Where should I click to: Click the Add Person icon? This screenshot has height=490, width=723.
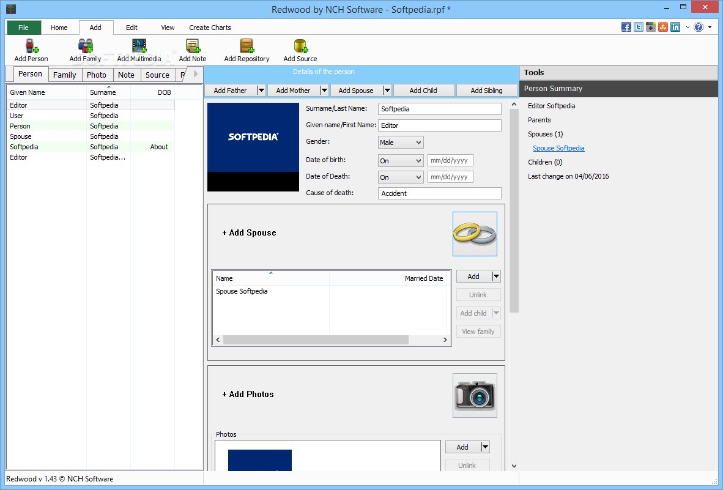click(x=31, y=46)
